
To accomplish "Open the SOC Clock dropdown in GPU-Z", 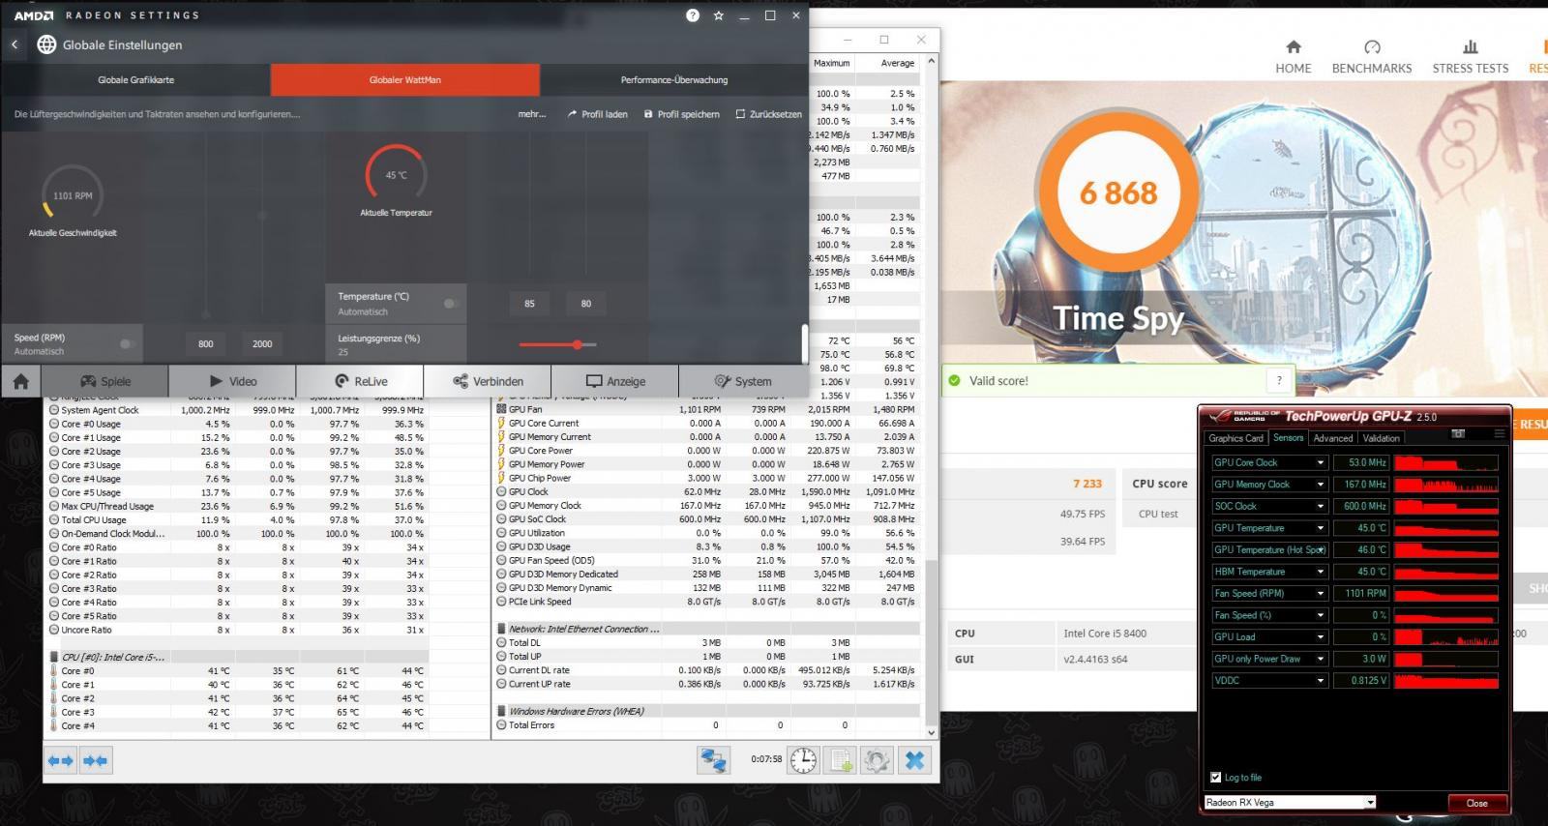I will point(1320,506).
